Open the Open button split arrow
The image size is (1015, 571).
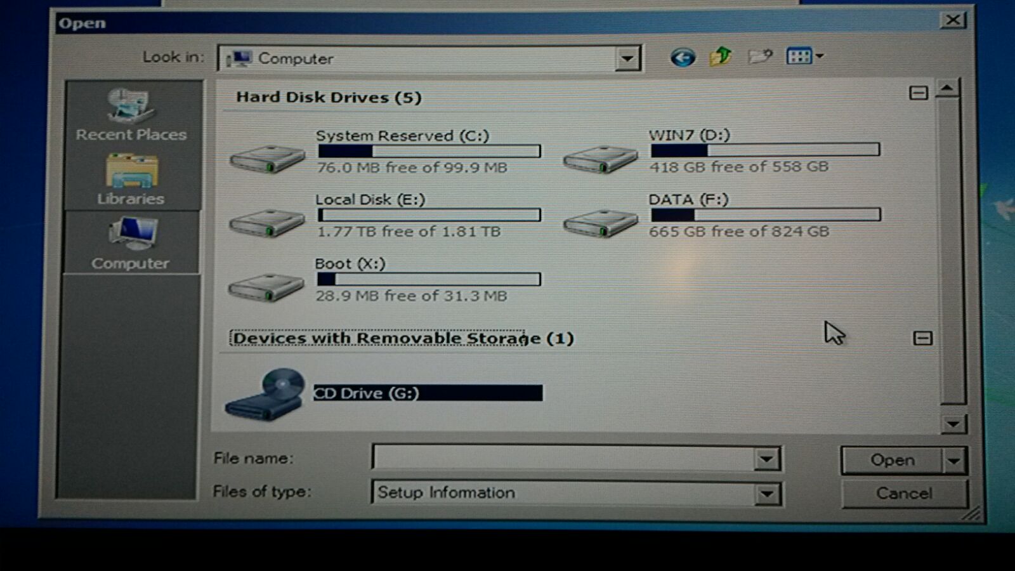(953, 461)
